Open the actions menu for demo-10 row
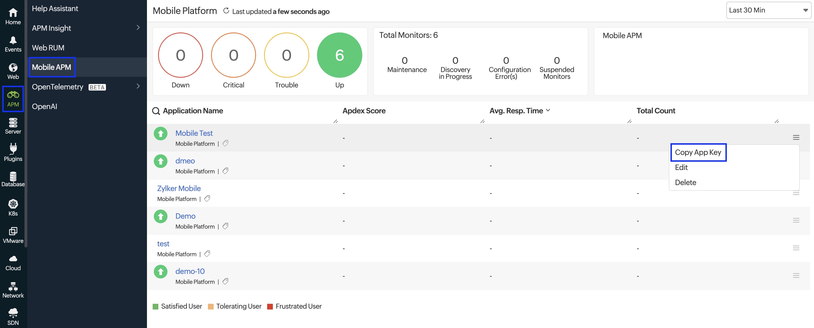Screen dimensions: 814x328 [x=796, y=276]
